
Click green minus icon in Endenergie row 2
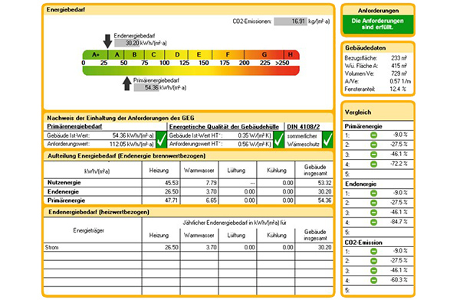pyautogui.click(x=373, y=203)
